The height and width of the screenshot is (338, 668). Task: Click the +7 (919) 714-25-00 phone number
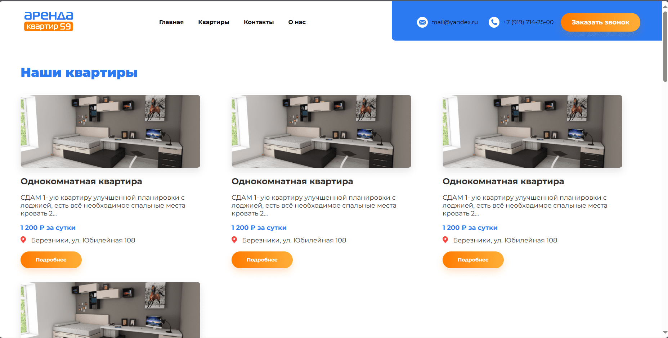pyautogui.click(x=528, y=22)
